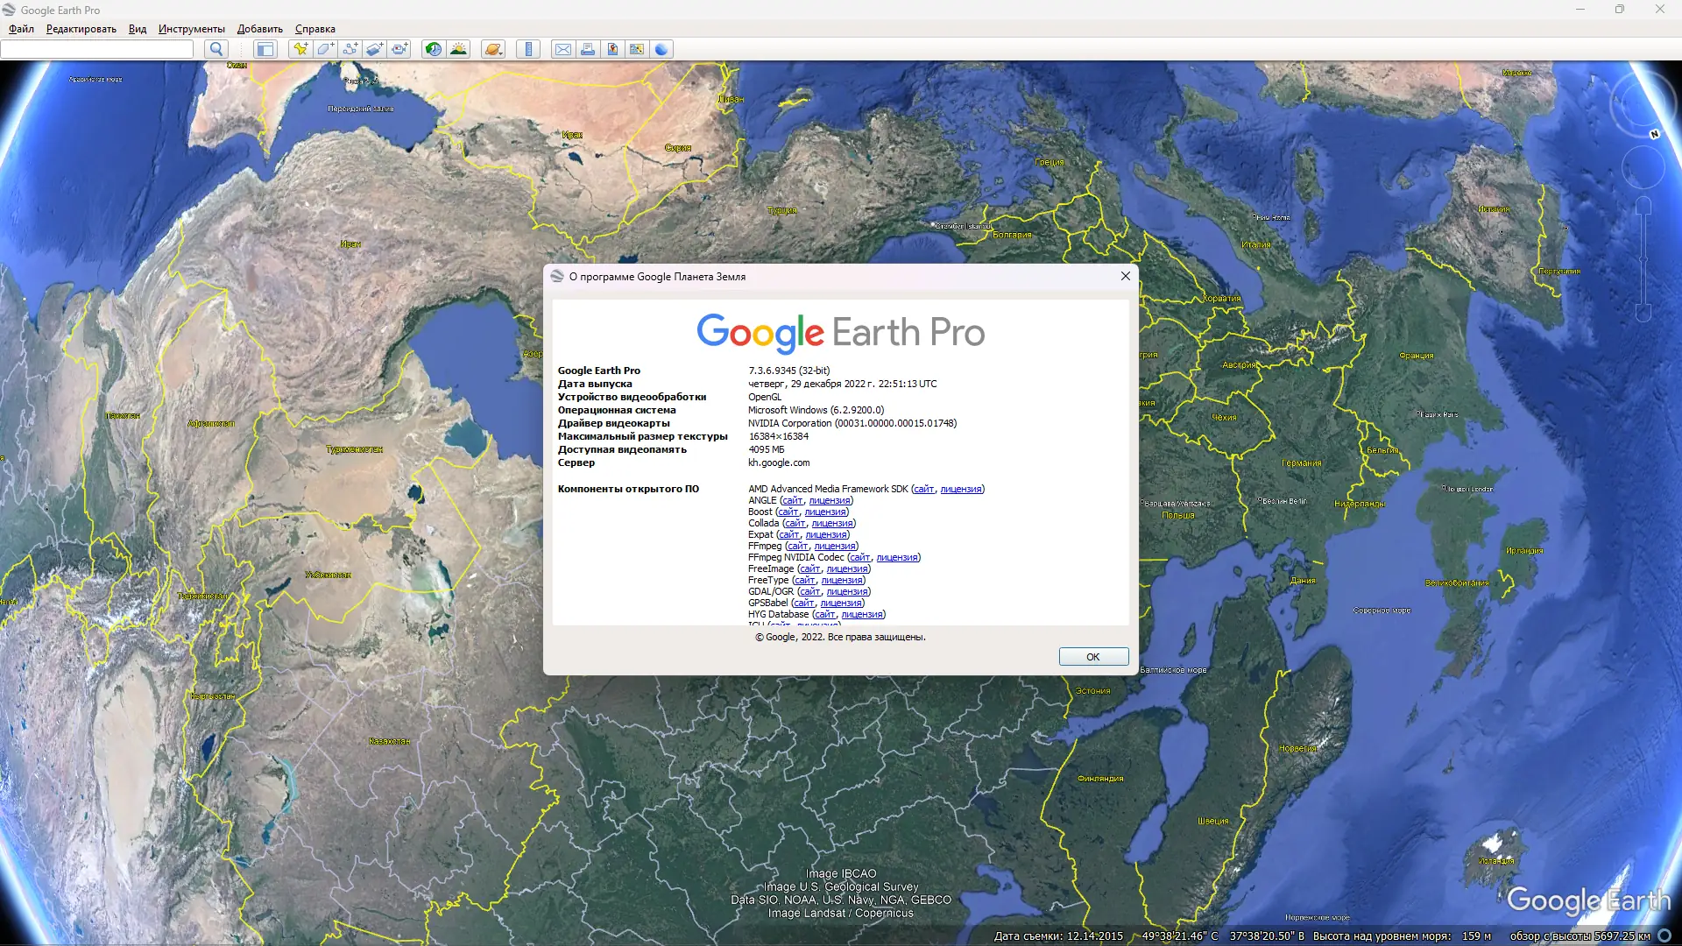Image resolution: width=1682 pixels, height=946 pixels.
Task: Open the planets dropdown next to Saturn icon
Action: (500, 53)
